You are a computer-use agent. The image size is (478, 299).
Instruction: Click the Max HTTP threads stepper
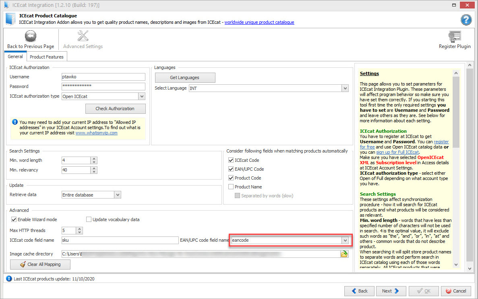79,230
